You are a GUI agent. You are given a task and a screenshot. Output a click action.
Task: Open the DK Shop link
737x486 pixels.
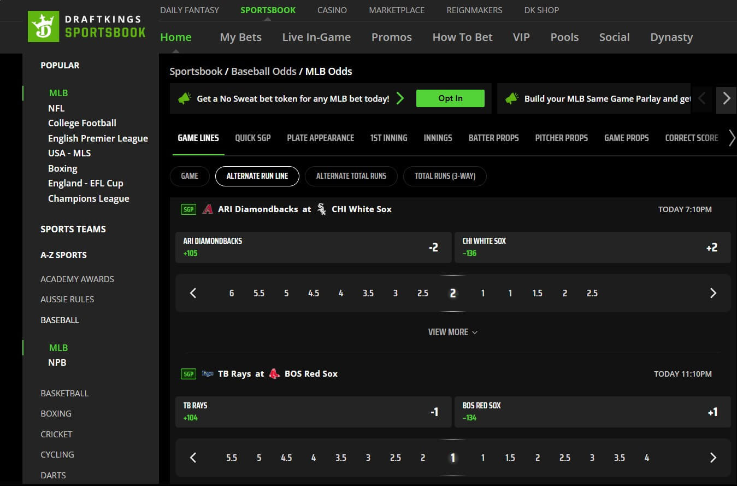pos(541,10)
